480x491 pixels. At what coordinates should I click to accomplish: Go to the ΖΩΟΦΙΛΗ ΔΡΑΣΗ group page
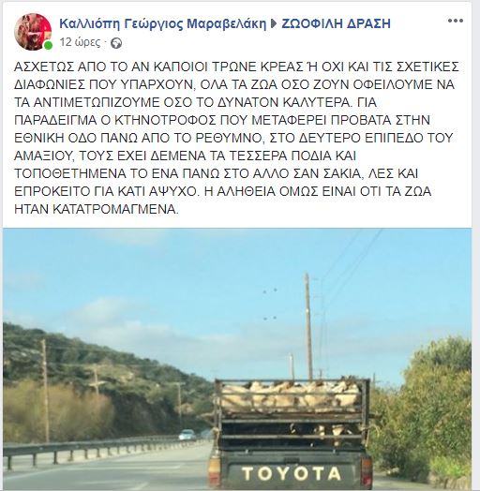(x=336, y=23)
